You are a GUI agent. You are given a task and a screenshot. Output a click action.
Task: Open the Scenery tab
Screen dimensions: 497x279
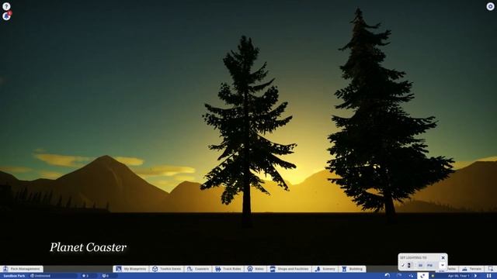(325, 269)
